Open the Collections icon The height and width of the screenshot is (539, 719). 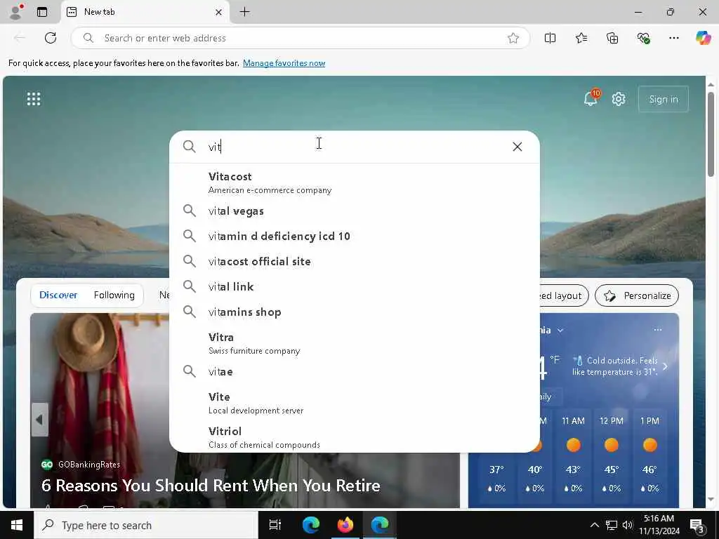[x=612, y=38]
